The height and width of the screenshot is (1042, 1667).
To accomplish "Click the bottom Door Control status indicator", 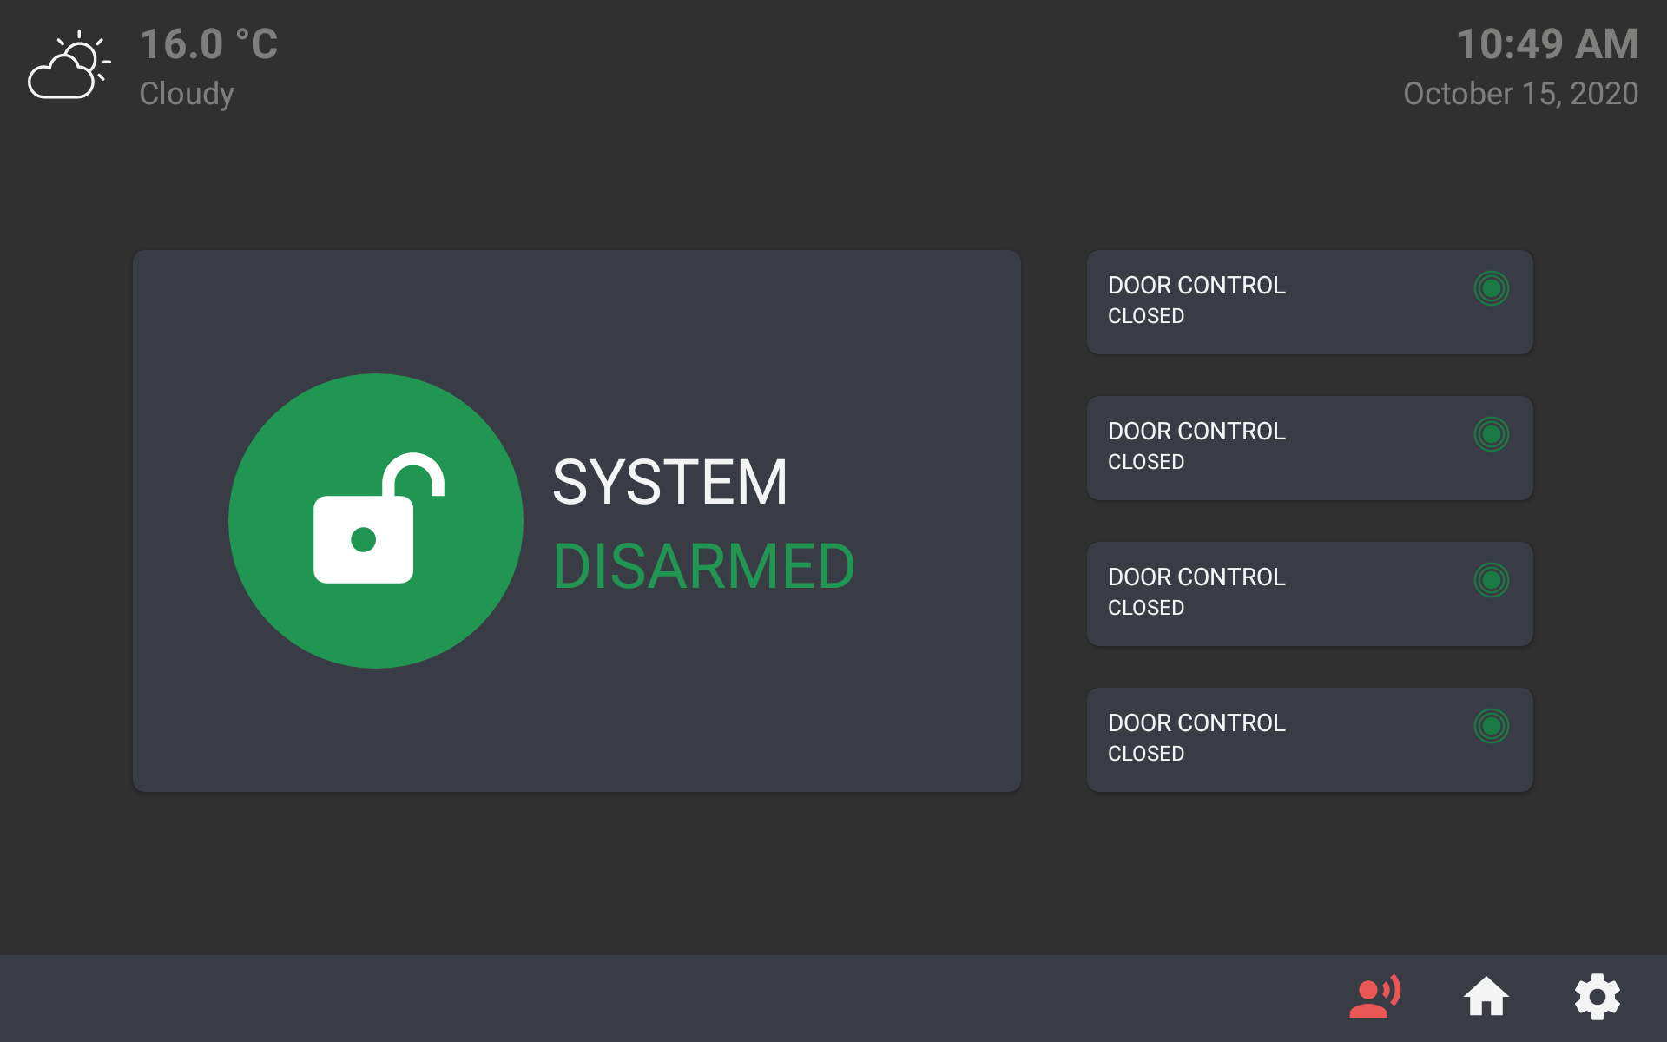I will coord(1491,725).
